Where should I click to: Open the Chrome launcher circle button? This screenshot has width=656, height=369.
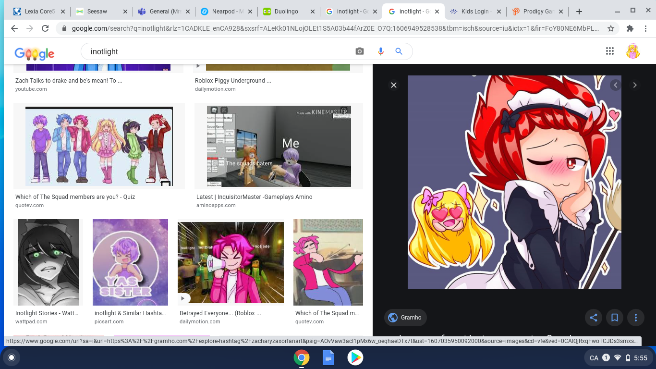[12, 357]
